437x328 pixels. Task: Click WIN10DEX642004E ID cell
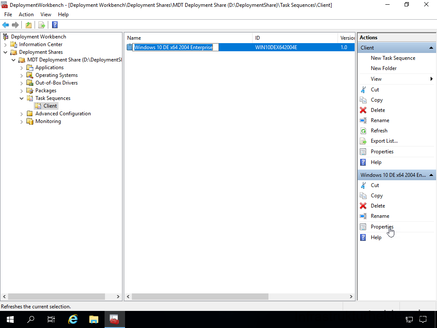click(276, 47)
